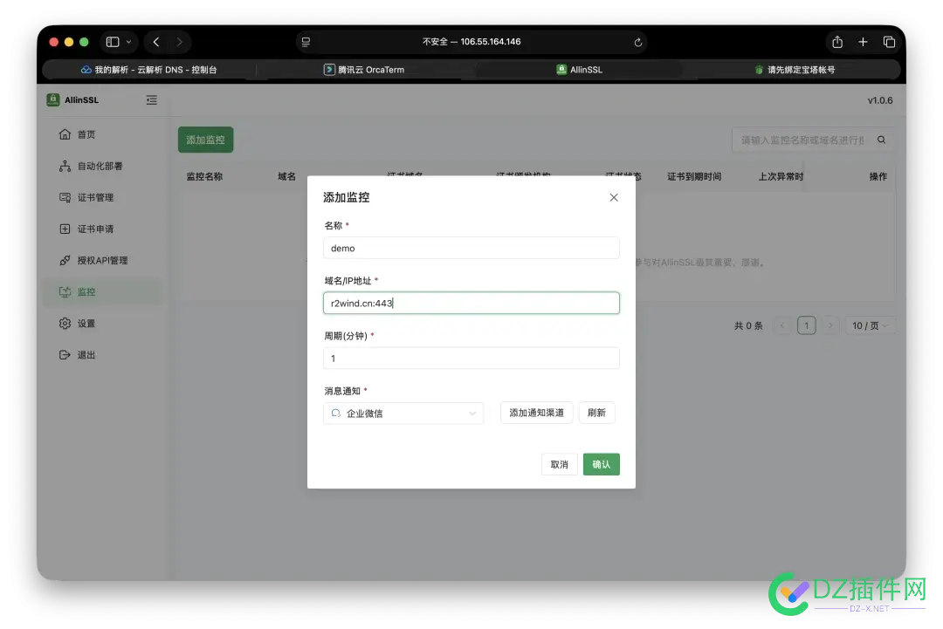Click the address bar showing 106.55.164.146

coord(471,42)
